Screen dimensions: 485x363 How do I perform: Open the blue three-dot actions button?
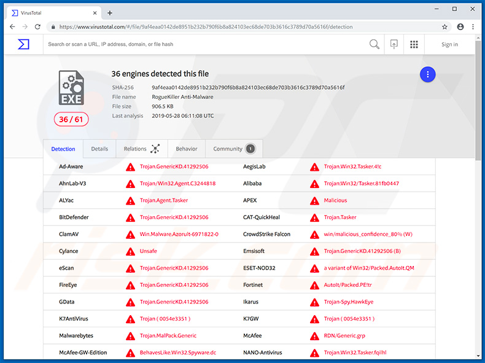(x=427, y=74)
